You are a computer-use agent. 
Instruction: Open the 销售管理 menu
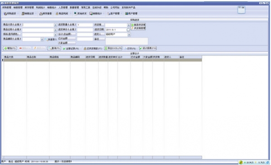pos(18,7)
